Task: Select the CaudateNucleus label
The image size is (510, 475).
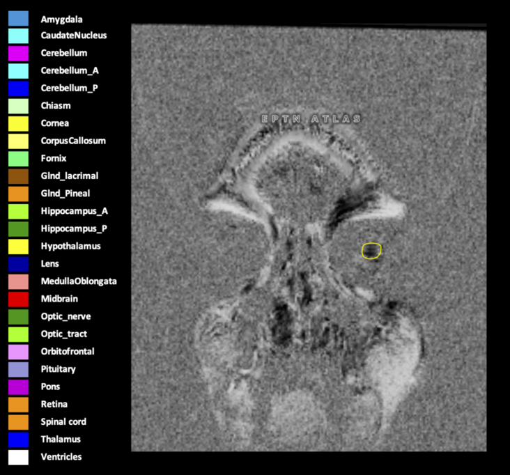Action: click(74, 35)
